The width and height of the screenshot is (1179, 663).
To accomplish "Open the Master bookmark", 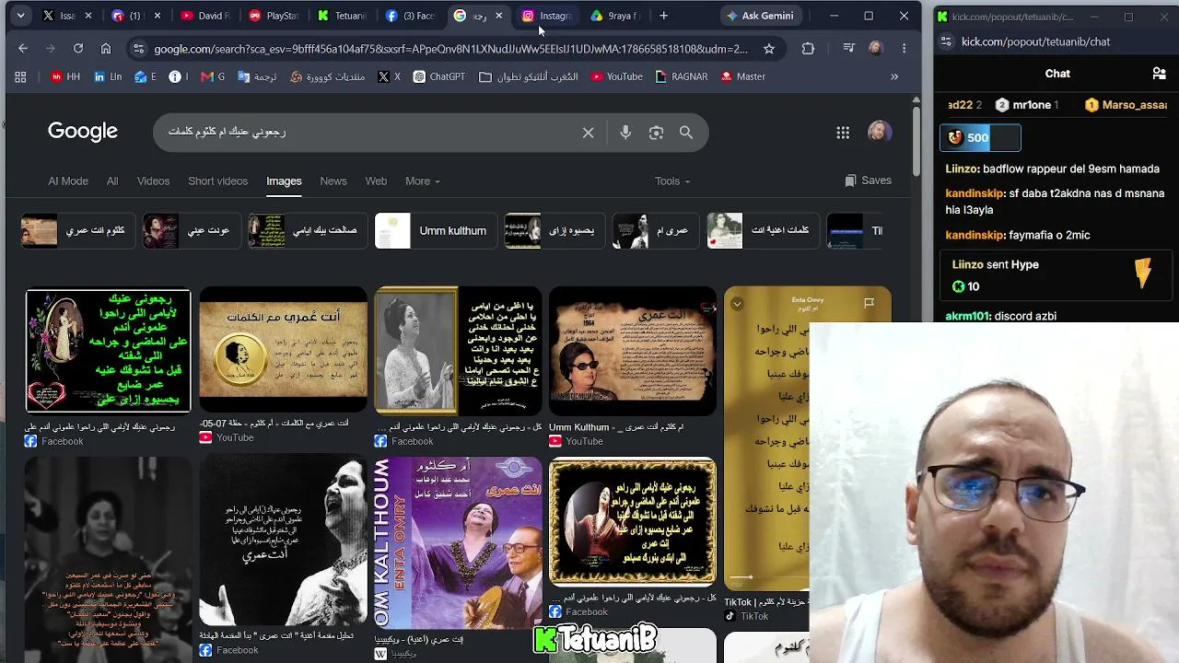I will tap(742, 77).
